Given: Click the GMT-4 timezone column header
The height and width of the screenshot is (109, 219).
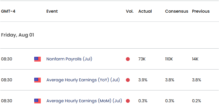Looking at the screenshot, I should (x=8, y=11).
